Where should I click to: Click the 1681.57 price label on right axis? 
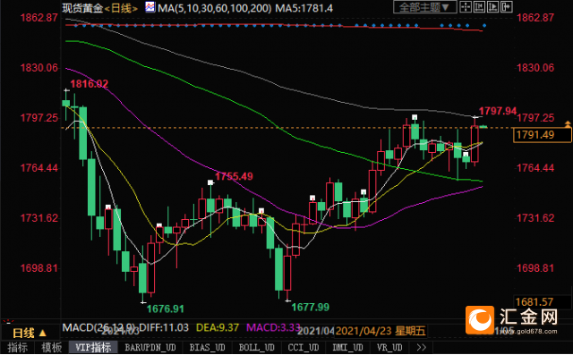(534, 301)
